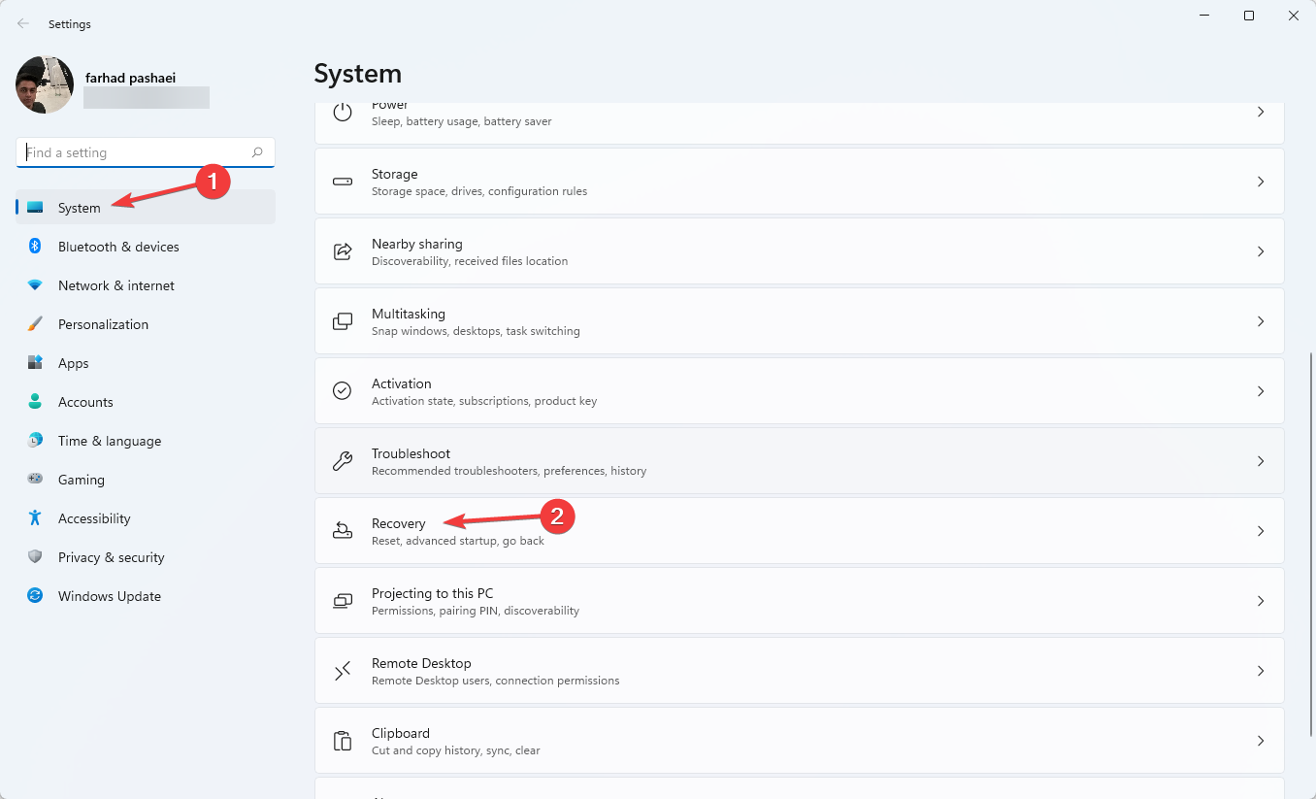Image resolution: width=1316 pixels, height=799 pixels.
Task: Click the Clipboard icon in System list
Action: (x=343, y=741)
